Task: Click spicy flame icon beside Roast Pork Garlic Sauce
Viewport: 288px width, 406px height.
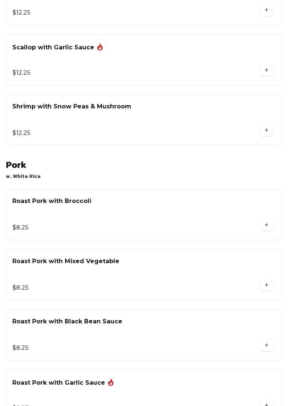Action: tap(111, 383)
